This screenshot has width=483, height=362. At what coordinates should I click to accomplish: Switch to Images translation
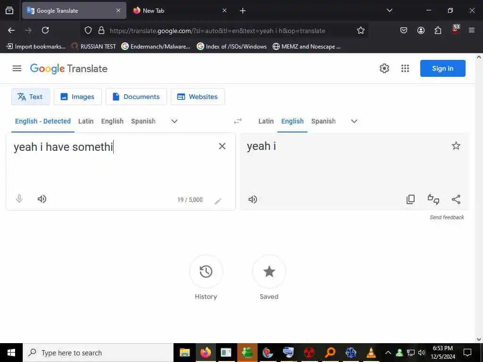click(78, 97)
